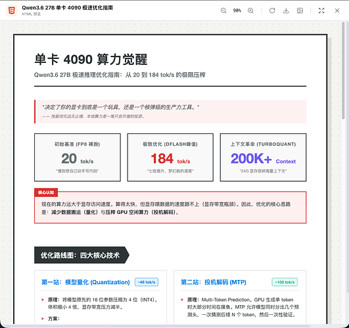349x328 pixels.
Task: Click the vertical scrollbar thumb
Action: pyautogui.click(x=344, y=71)
